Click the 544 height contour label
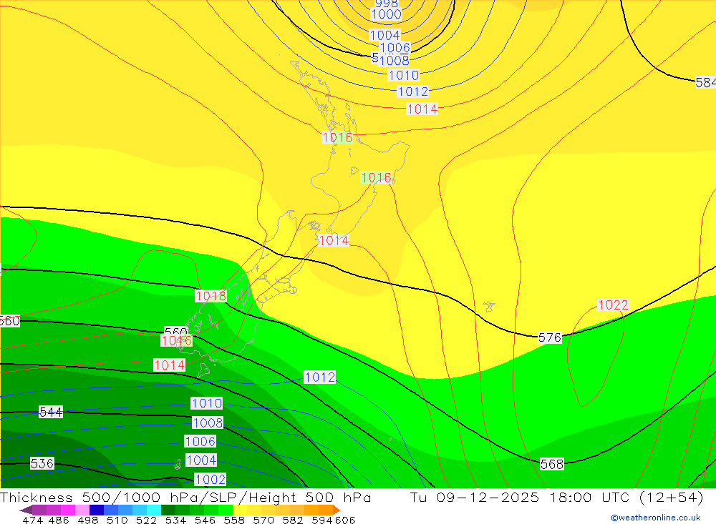The image size is (716, 524). click(x=51, y=412)
